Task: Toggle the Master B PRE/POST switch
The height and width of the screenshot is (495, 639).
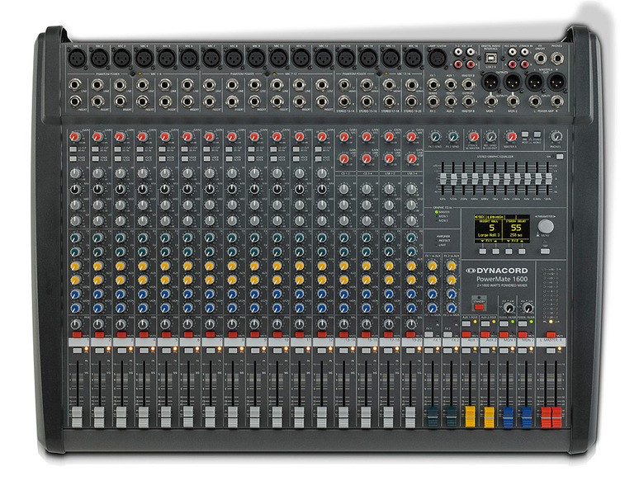Action: pyautogui.click(x=525, y=134)
